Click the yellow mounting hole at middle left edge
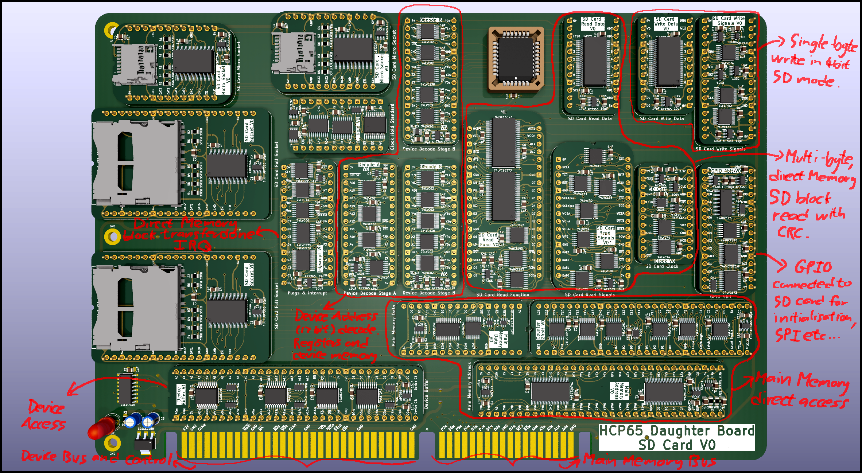 tap(112, 236)
